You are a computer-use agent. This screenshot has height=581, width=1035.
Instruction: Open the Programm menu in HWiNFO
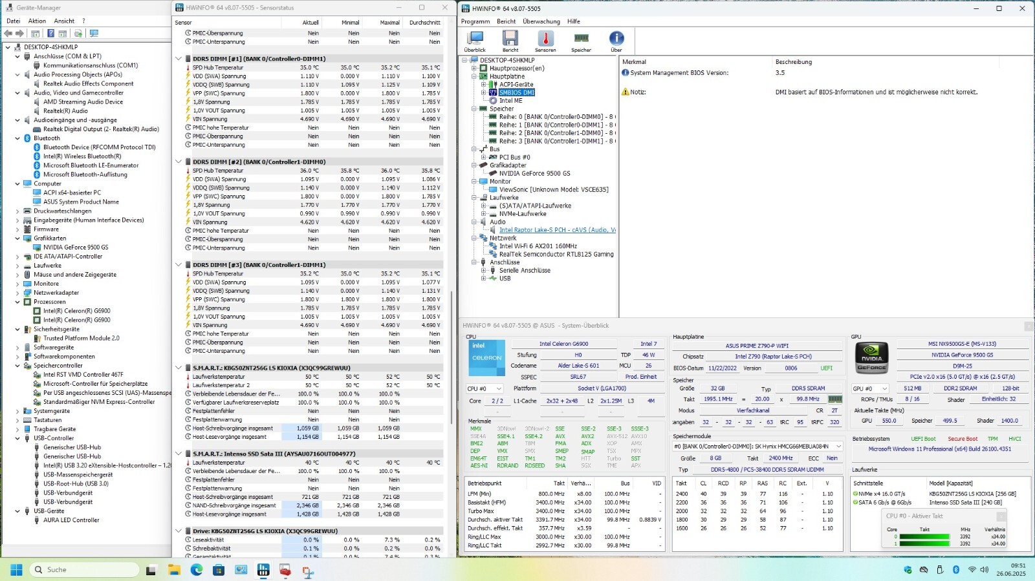(475, 21)
